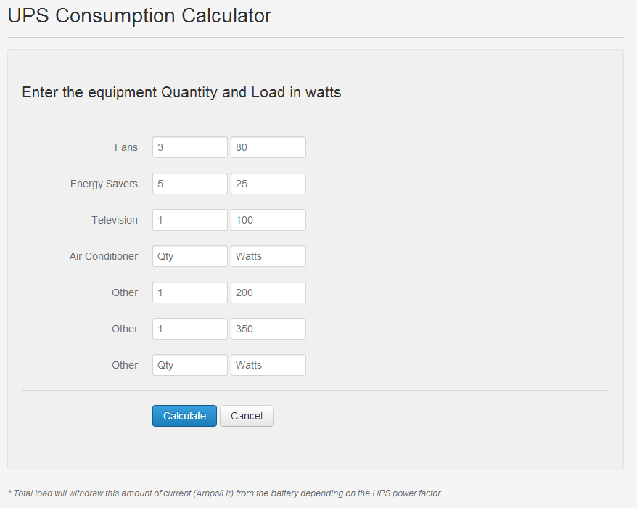Focus the Television quantity field
Viewport: 637px width, 508px height.
pyautogui.click(x=190, y=220)
